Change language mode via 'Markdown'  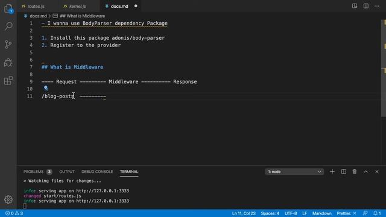[321, 213]
